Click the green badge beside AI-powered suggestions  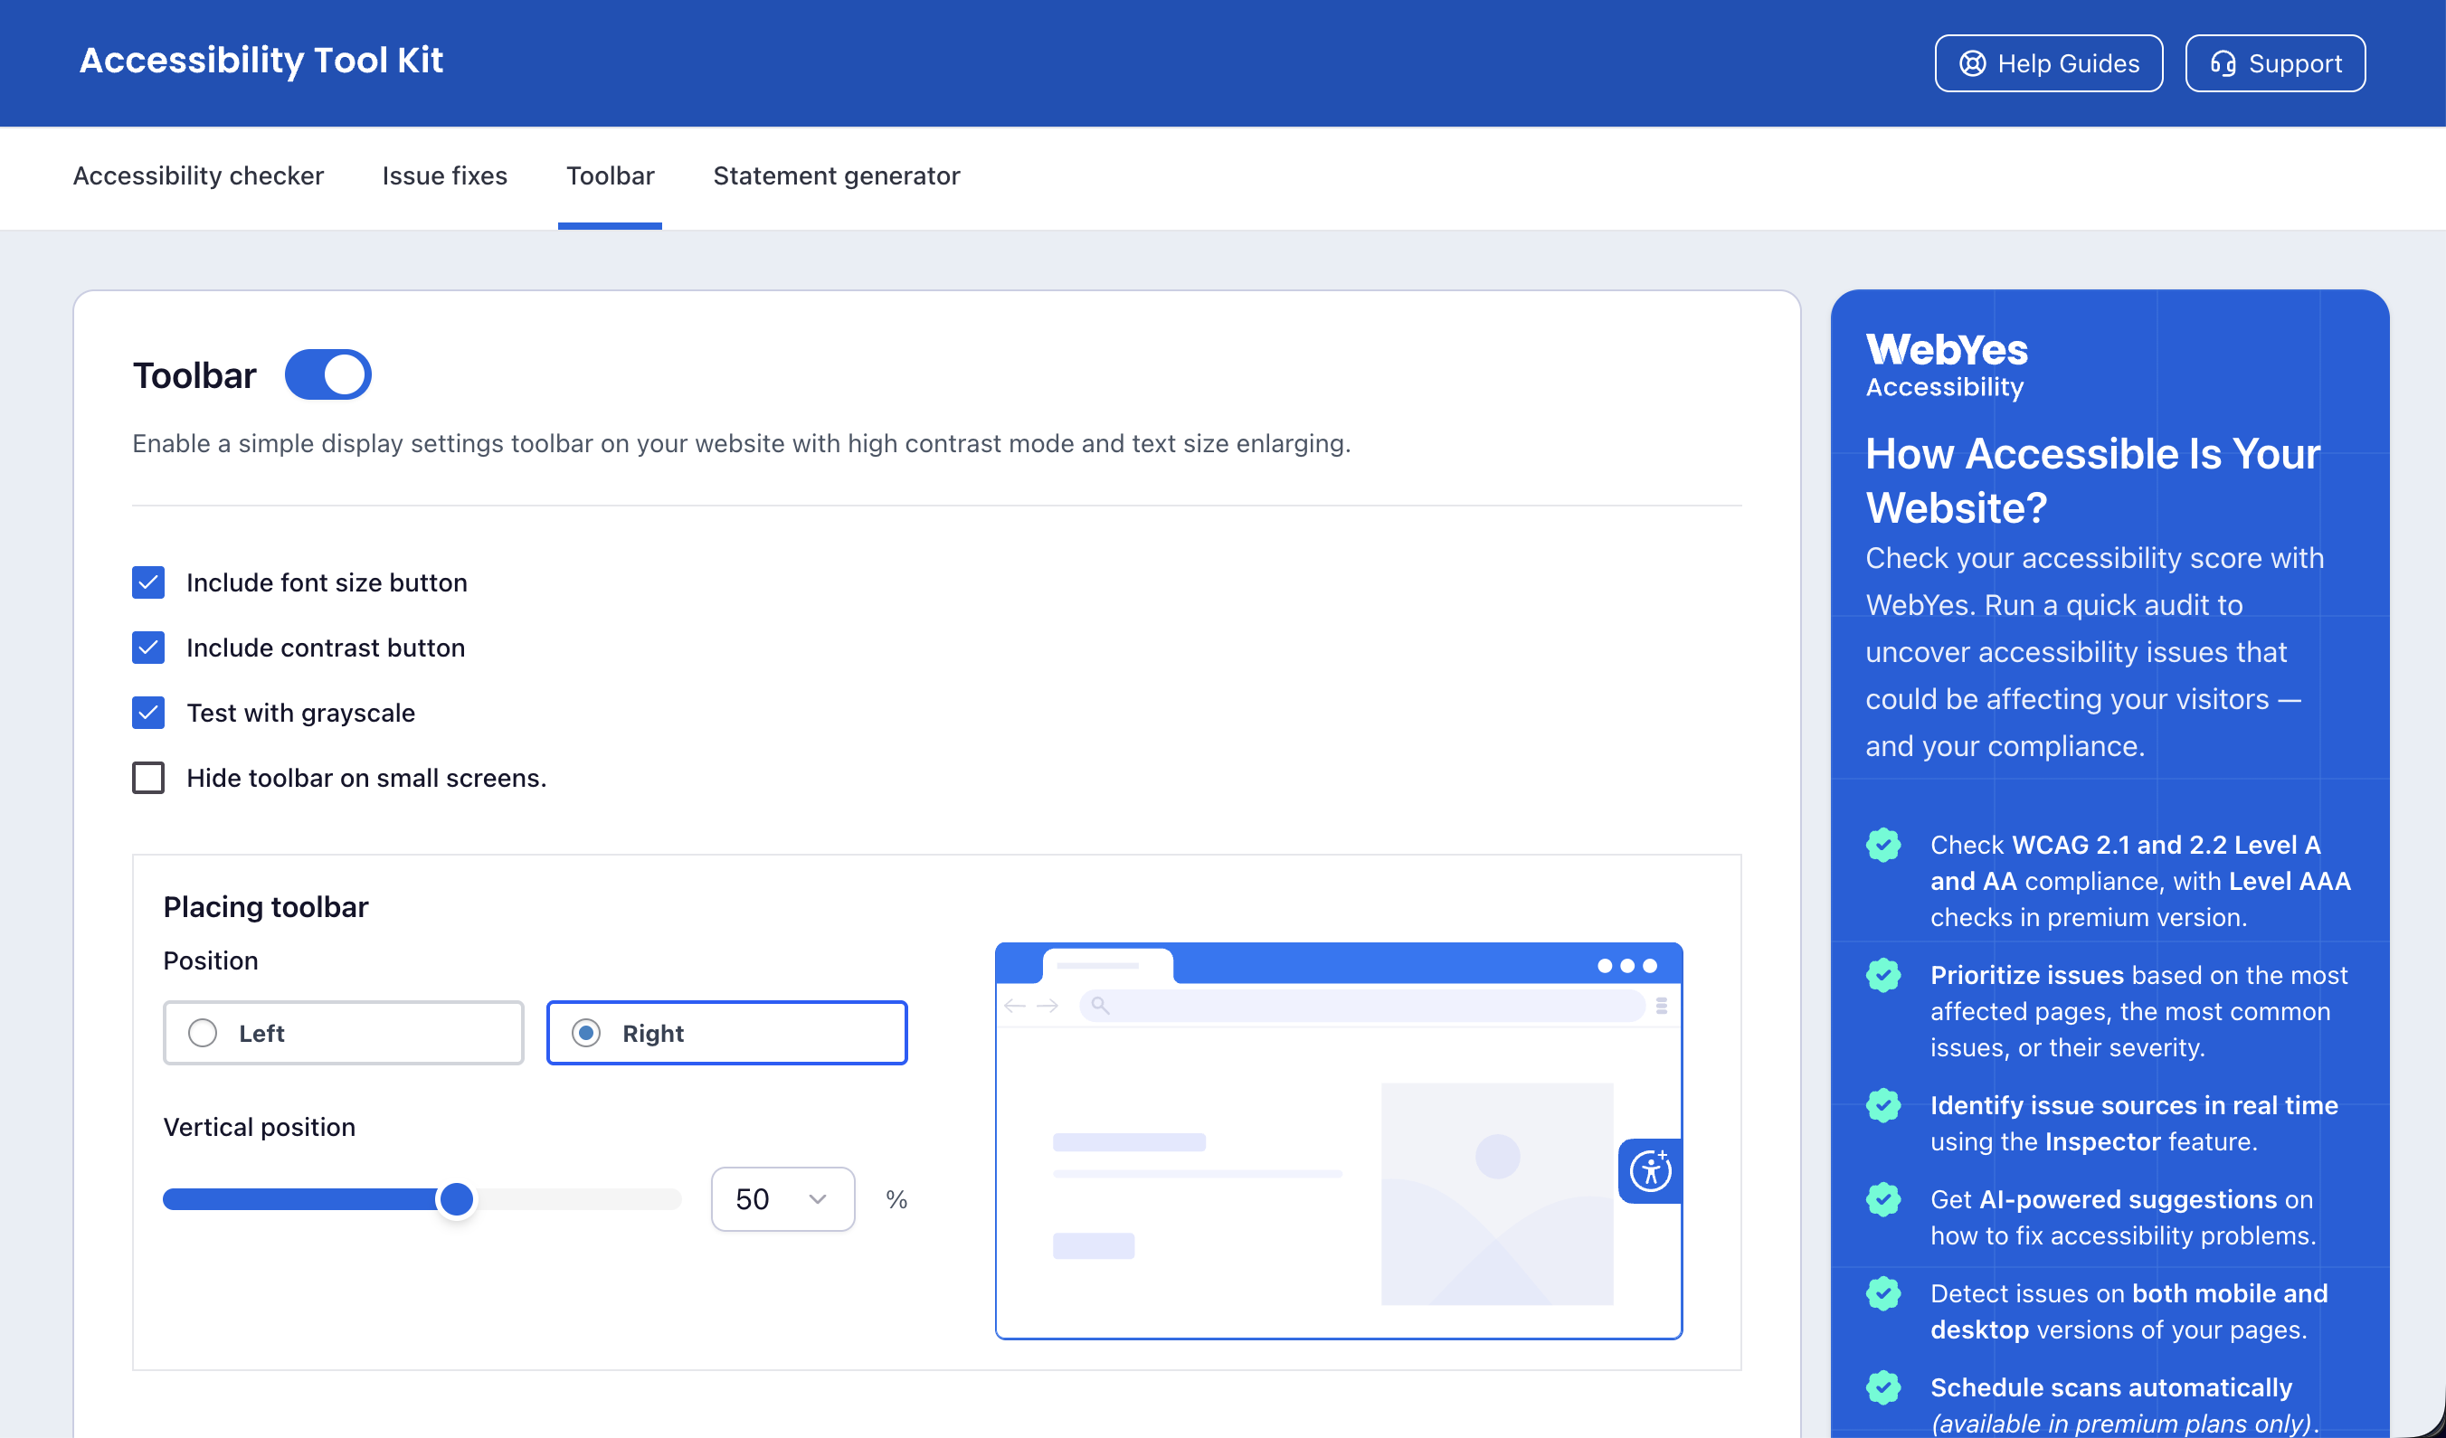click(x=1883, y=1199)
